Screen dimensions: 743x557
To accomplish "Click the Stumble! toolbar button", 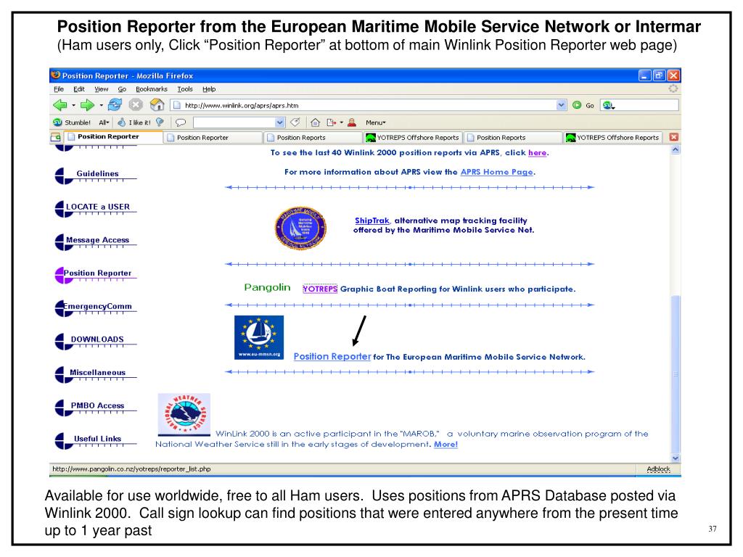I will [x=72, y=122].
